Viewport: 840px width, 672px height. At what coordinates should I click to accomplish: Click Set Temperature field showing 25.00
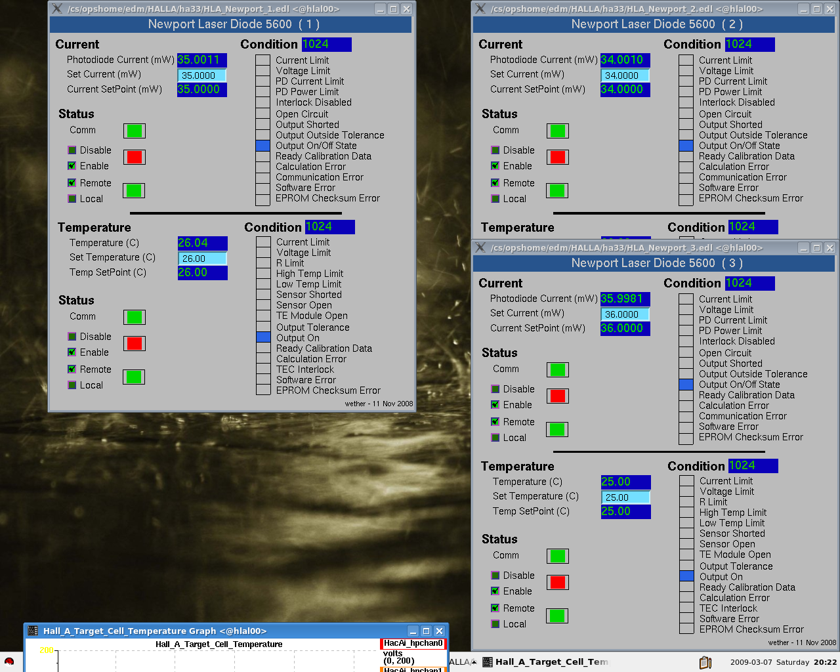[626, 497]
